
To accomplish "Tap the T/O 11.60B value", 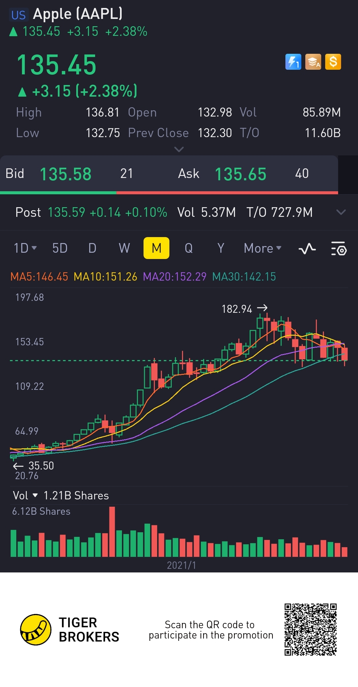I will [323, 133].
